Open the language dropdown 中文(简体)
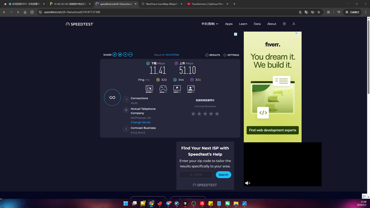This screenshot has height=208, width=370. [x=210, y=24]
